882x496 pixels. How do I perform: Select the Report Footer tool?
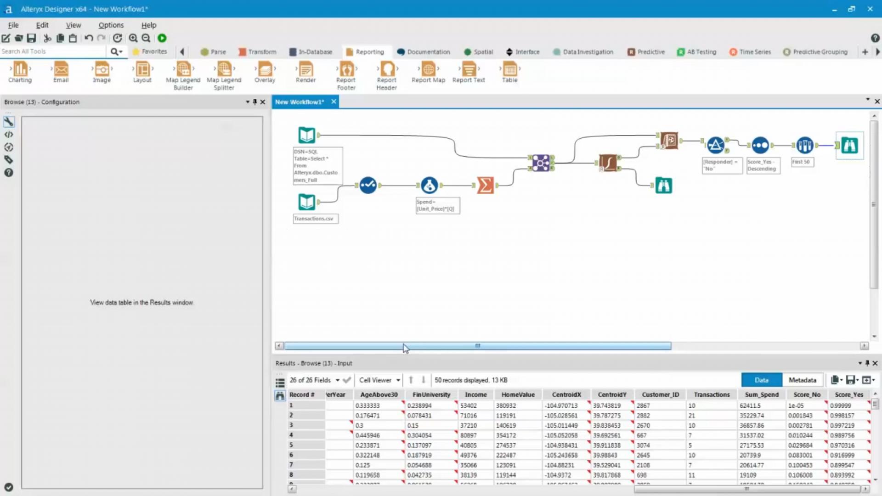346,76
